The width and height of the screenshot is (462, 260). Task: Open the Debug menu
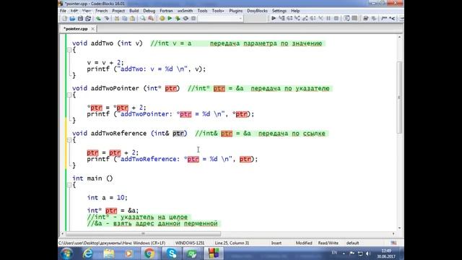coord(149,11)
